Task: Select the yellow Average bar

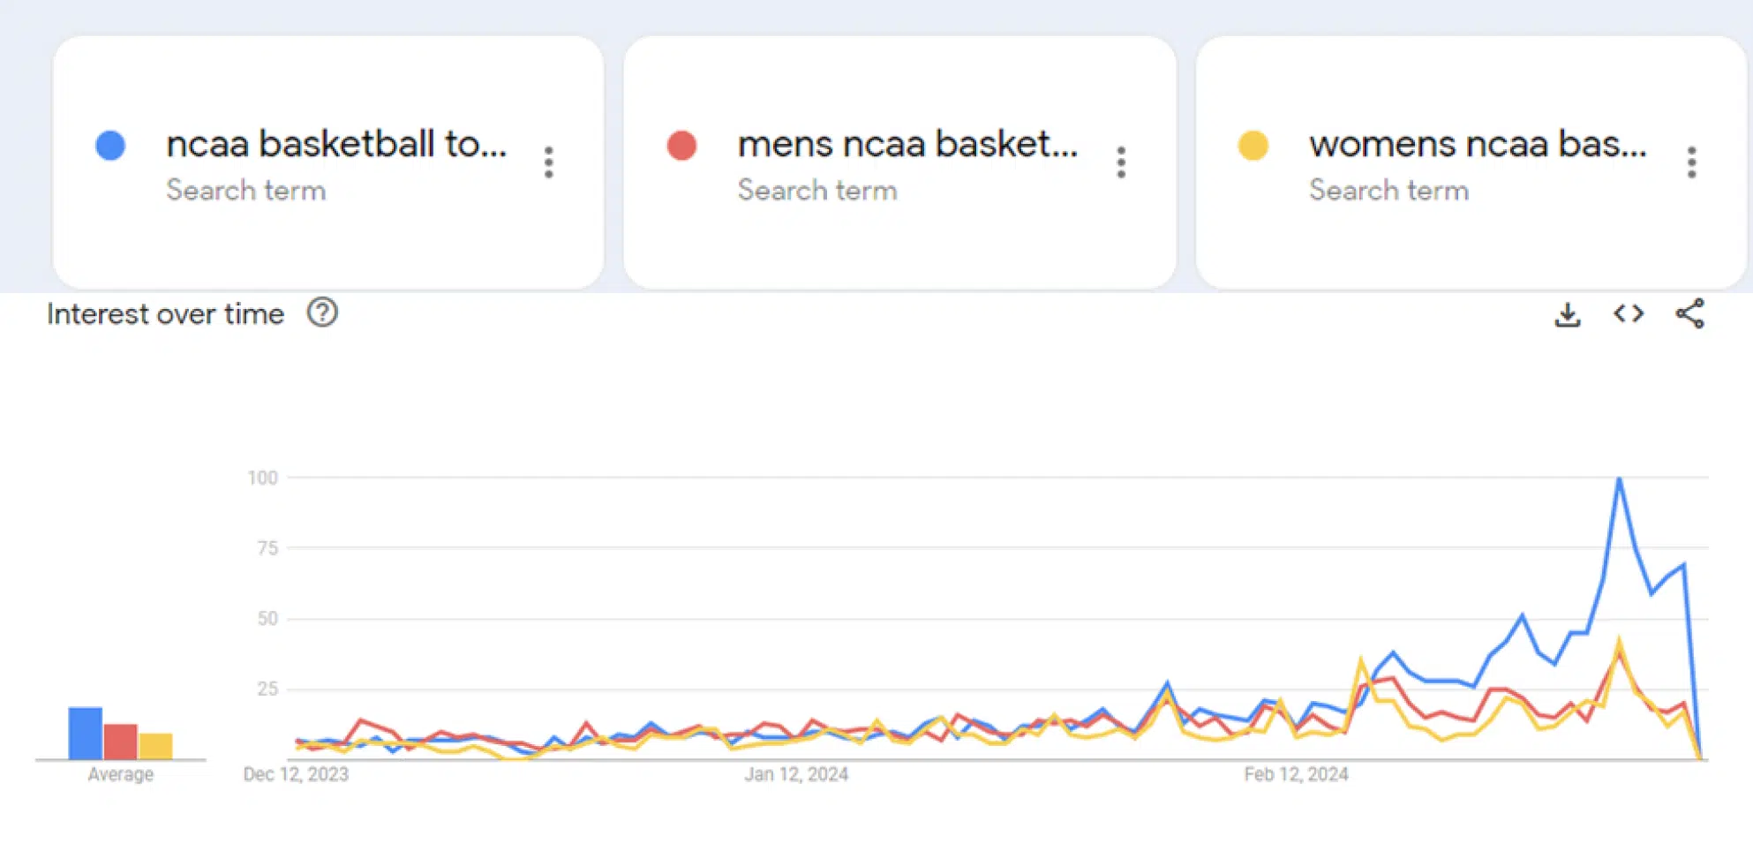Action: click(x=155, y=747)
